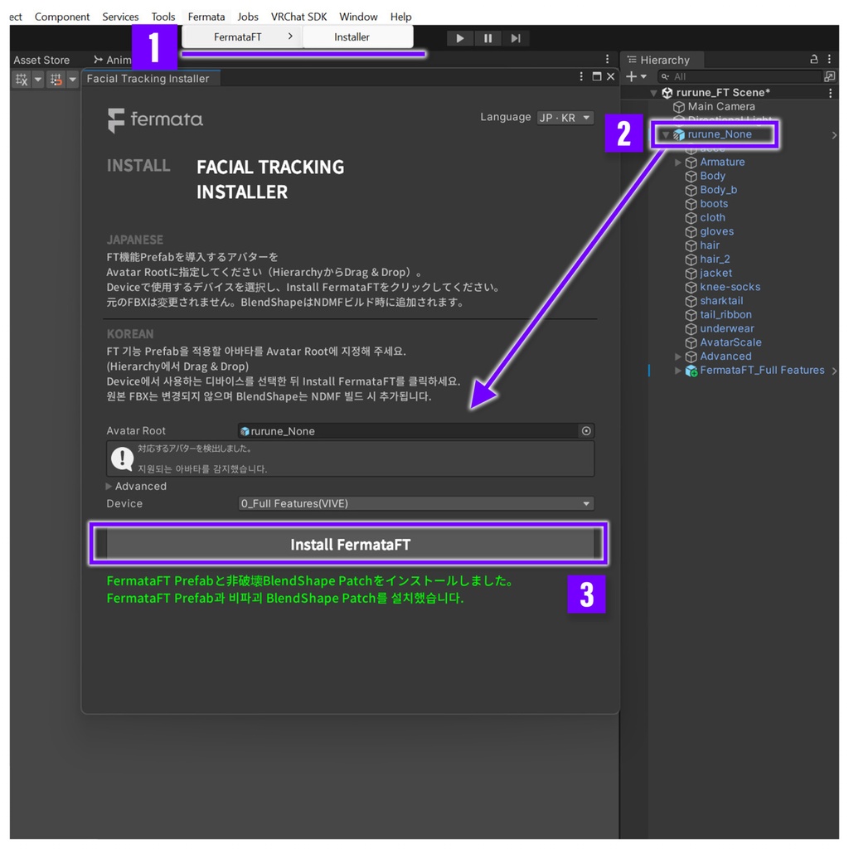
Task: Open the Services menu
Action: click(120, 17)
